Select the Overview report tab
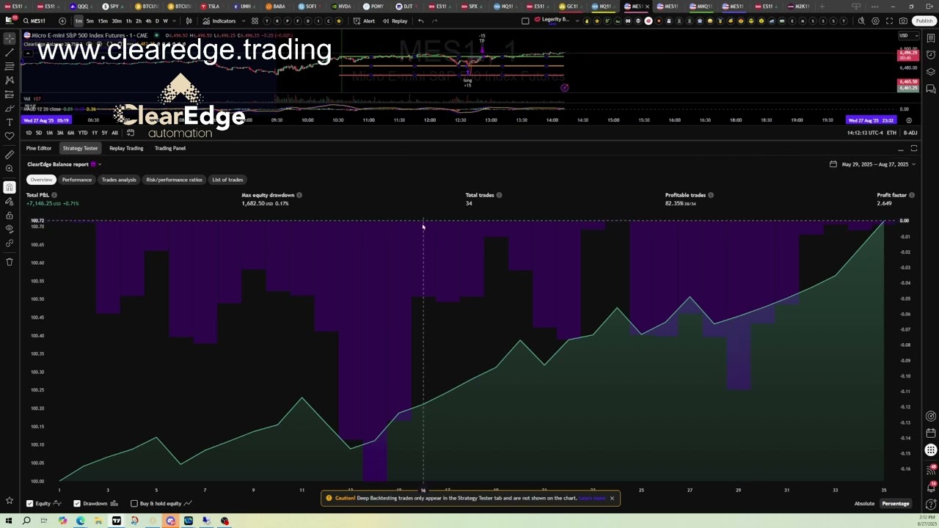Screen dimensions: 939x528 [41, 180]
